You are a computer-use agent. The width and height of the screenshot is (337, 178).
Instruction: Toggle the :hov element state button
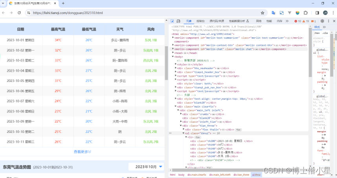[x=317, y=33]
